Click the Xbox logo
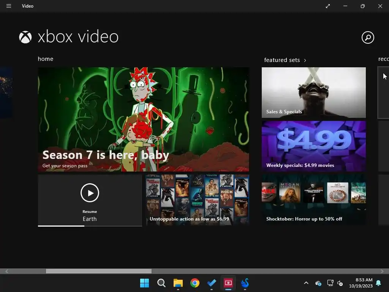389x292 pixels. click(25, 37)
